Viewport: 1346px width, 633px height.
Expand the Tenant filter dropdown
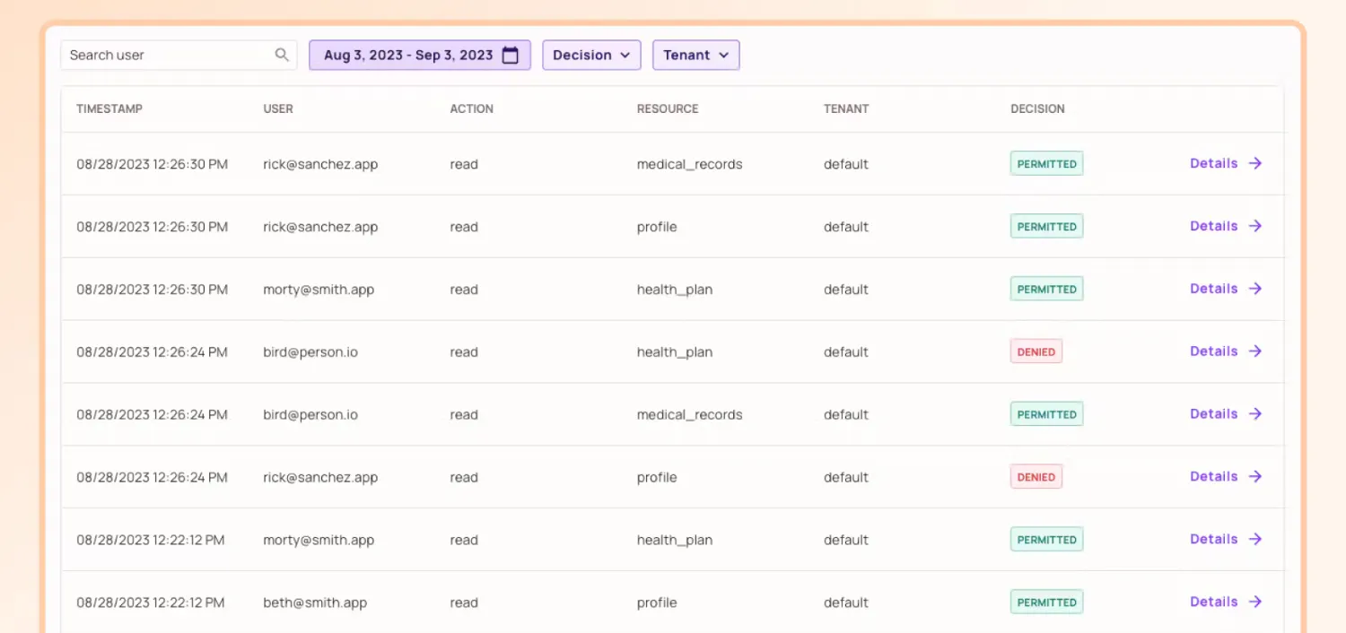[695, 55]
